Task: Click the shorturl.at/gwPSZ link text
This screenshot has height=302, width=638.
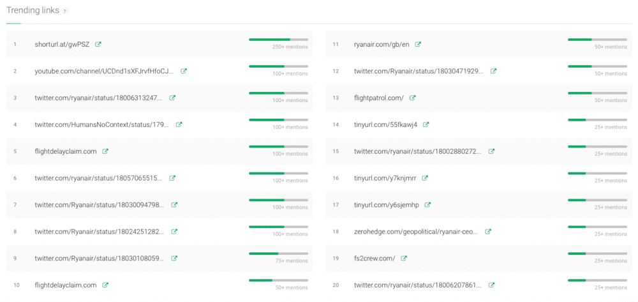Action: [62, 44]
